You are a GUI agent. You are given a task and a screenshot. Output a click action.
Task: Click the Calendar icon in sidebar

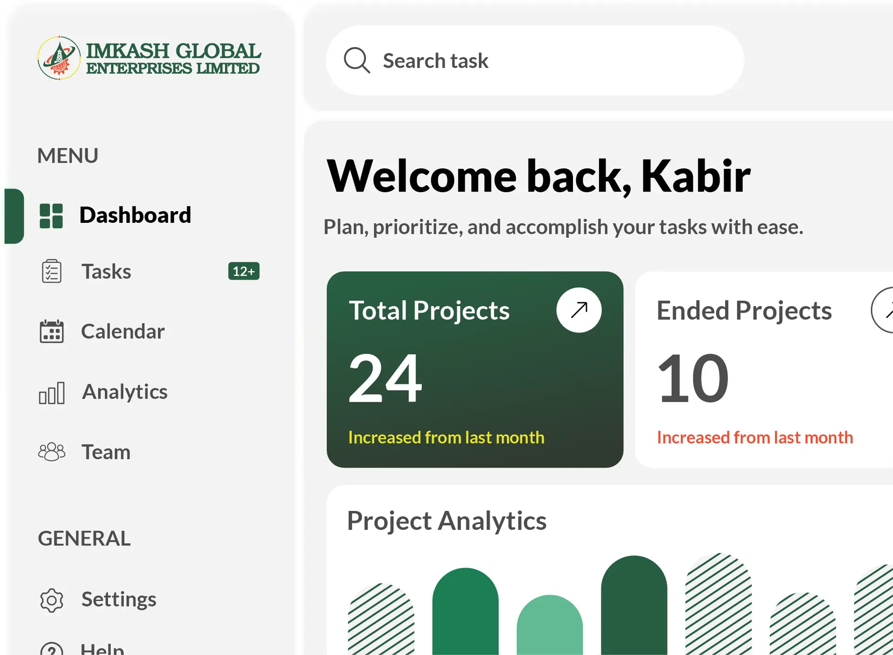[x=51, y=331]
